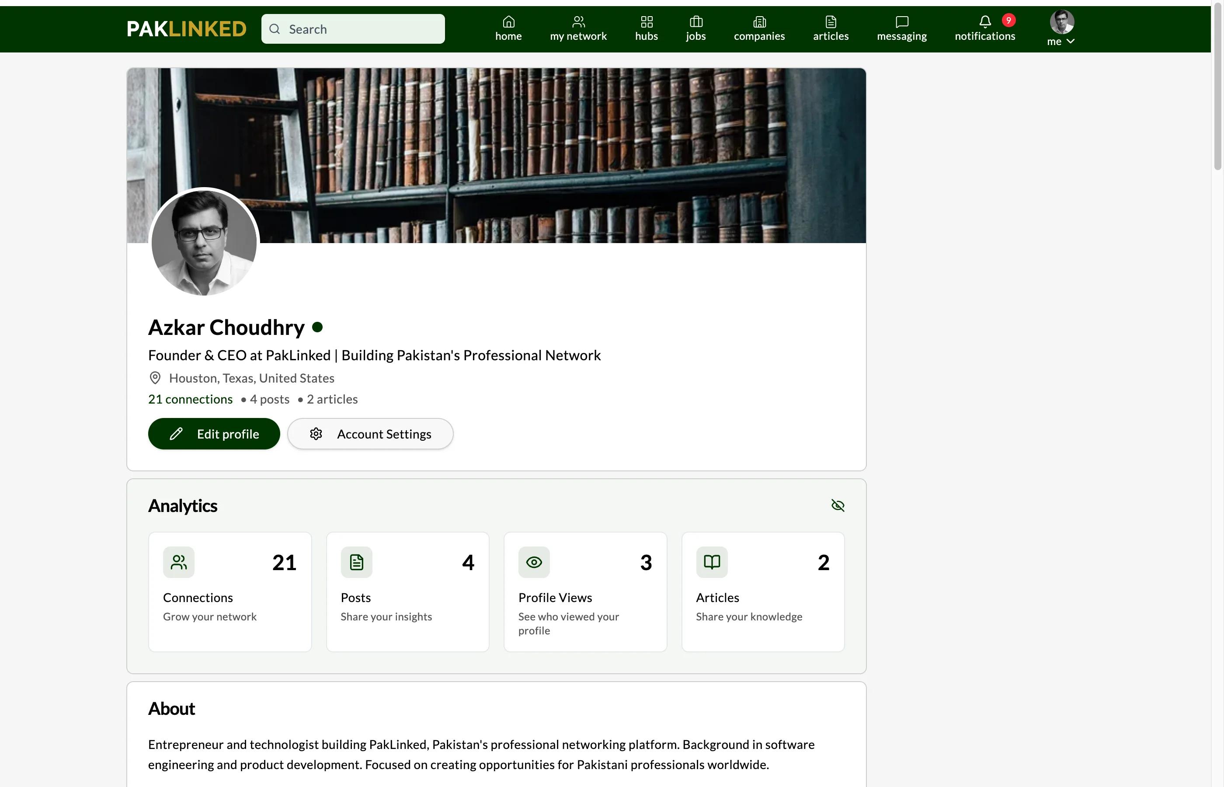1224x787 pixels.
Task: Open the Profile Views analytics card
Action: pos(585,591)
